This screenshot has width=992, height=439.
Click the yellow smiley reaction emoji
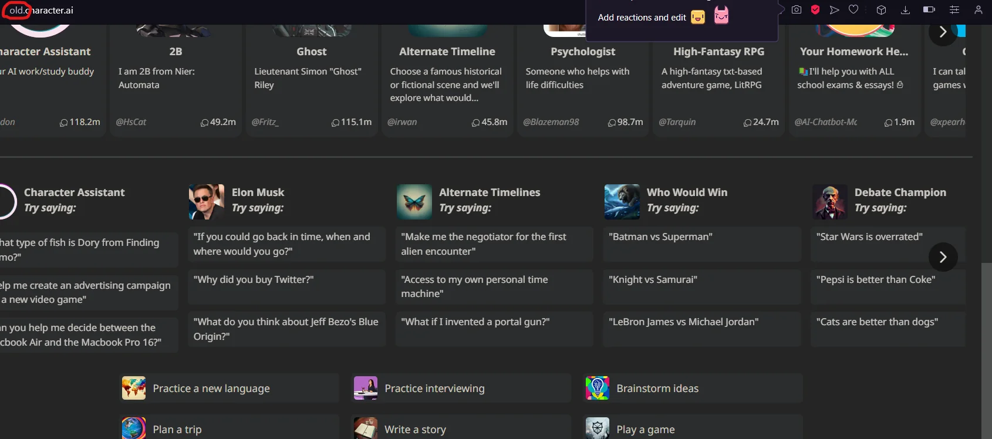tap(698, 18)
